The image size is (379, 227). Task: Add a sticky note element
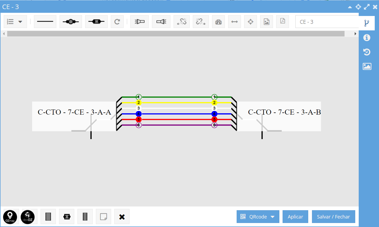[x=103, y=217]
